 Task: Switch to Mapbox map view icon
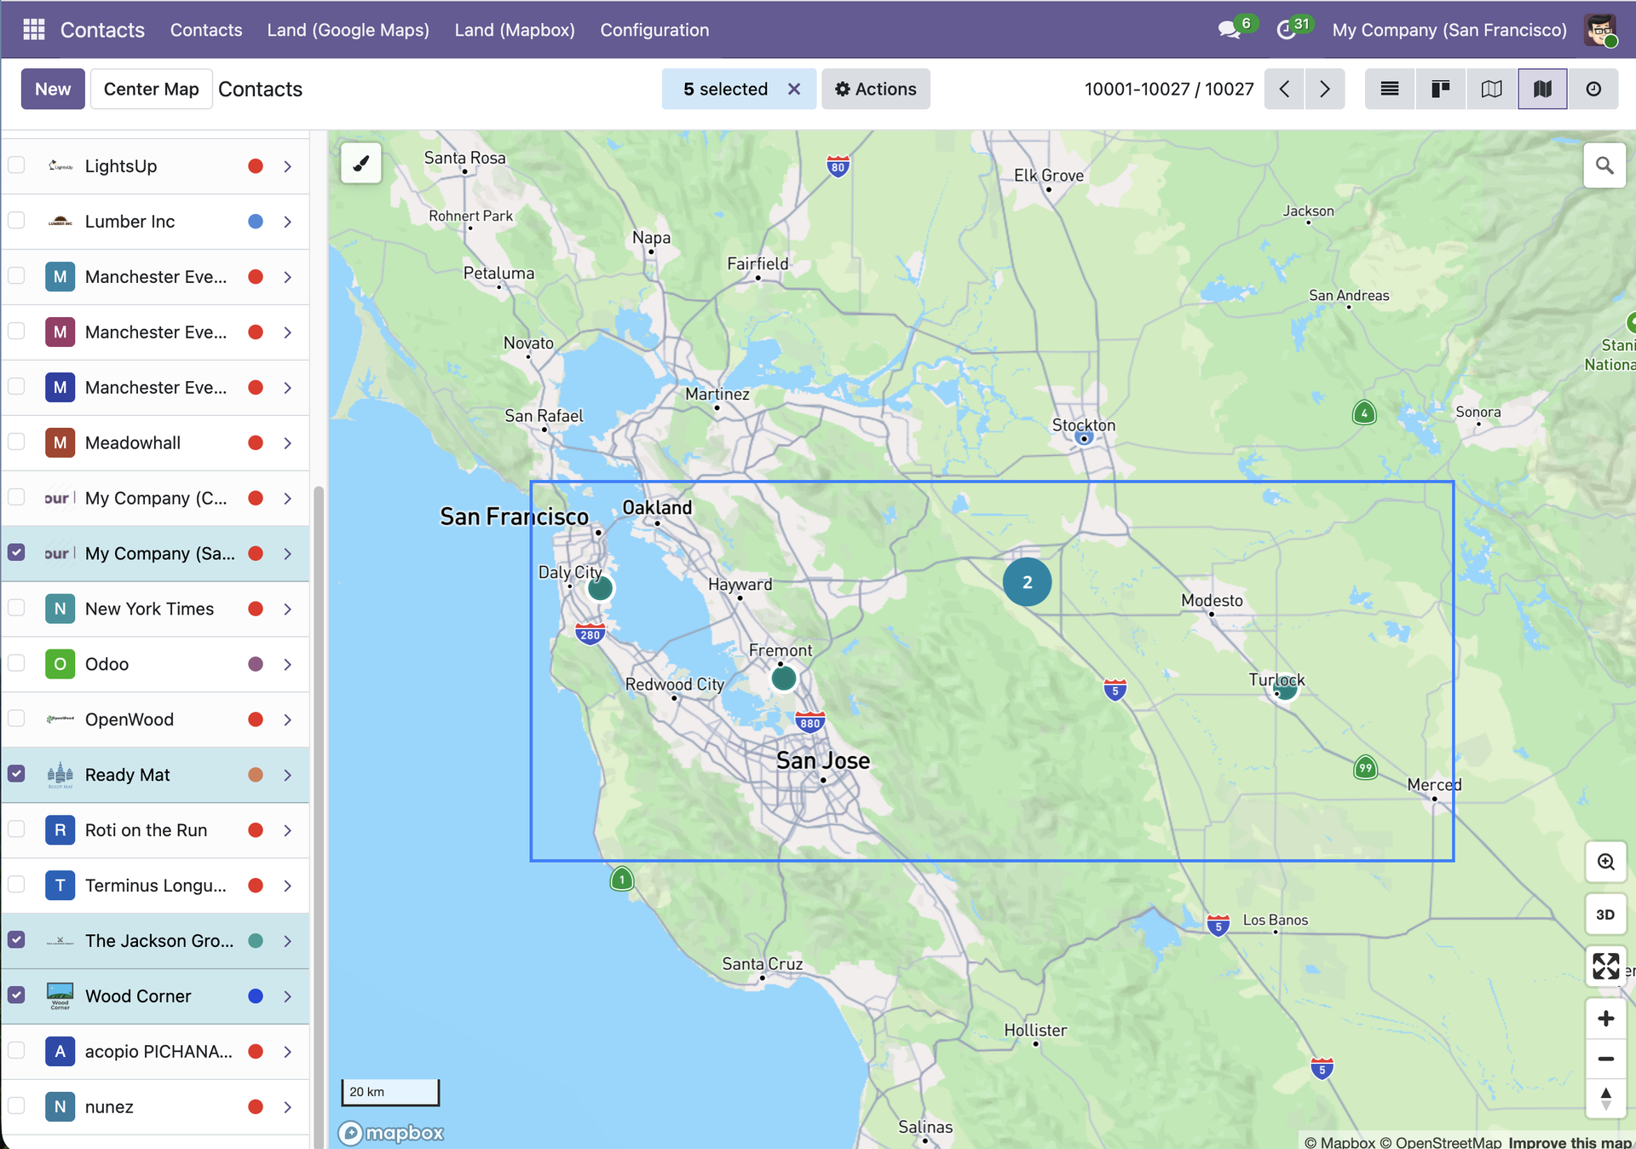[x=1542, y=89]
